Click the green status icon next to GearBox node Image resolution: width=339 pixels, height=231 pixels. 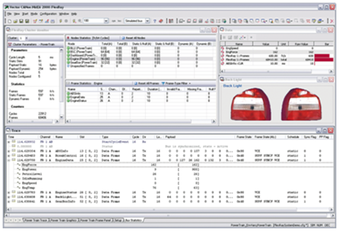click(68, 63)
